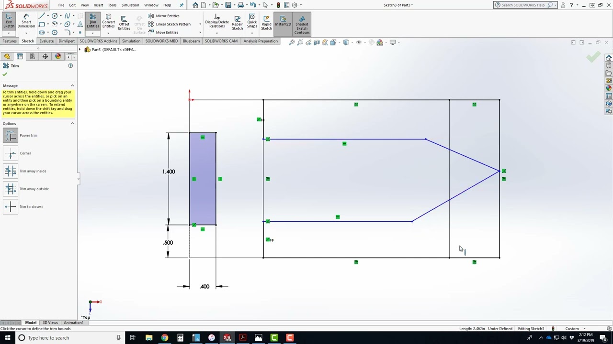
Task: Open the Insert menu
Action: (98, 5)
